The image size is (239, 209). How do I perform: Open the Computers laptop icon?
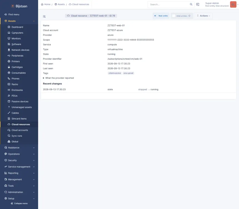9,33
